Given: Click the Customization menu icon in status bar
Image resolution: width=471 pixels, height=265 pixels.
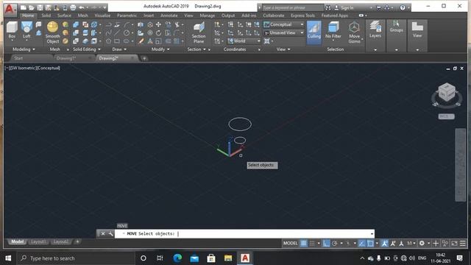Looking at the screenshot, I should [463, 244].
